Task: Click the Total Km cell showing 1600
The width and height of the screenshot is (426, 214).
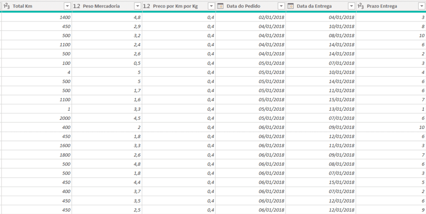Action: click(37, 146)
